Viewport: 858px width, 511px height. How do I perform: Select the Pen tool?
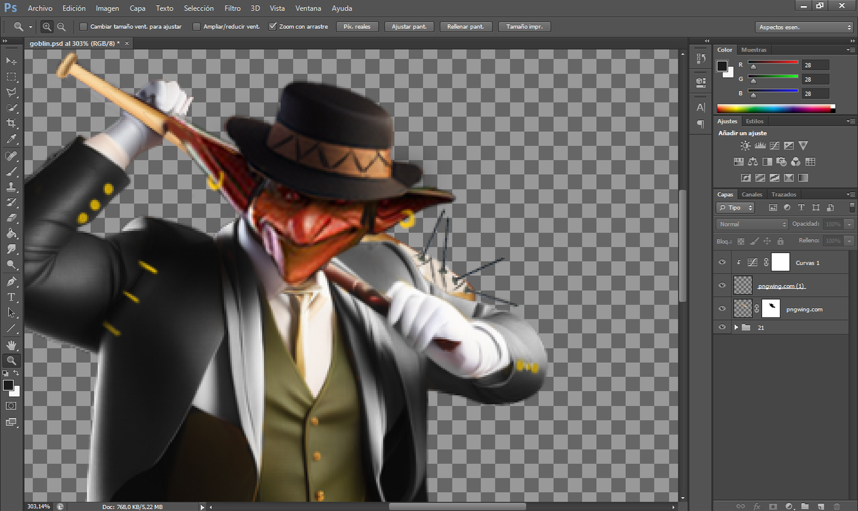11,281
